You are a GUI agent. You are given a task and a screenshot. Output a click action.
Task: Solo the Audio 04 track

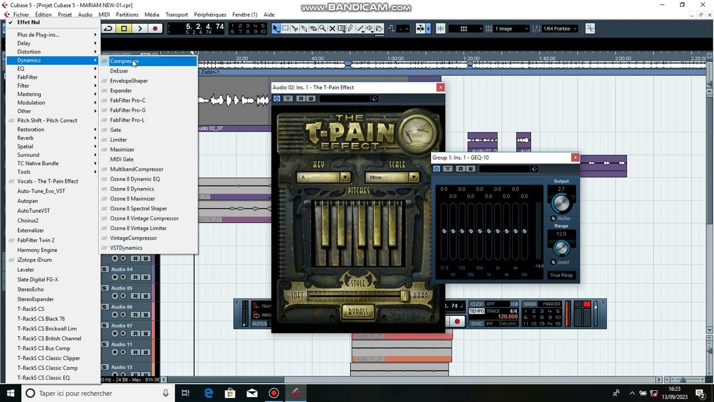tap(104, 269)
